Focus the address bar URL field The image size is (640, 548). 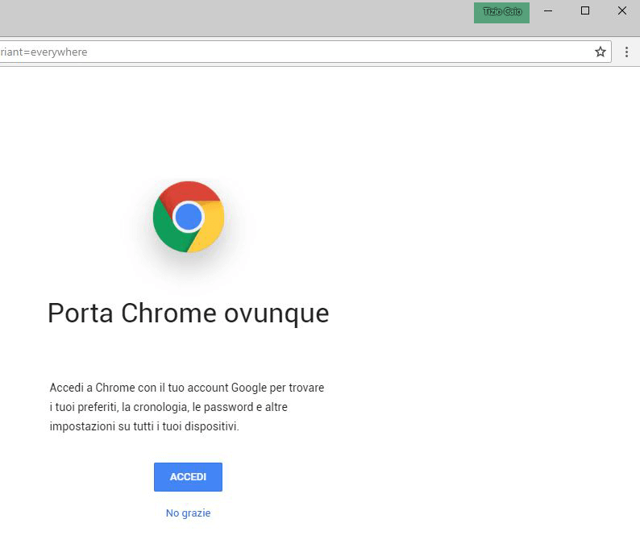point(305,52)
